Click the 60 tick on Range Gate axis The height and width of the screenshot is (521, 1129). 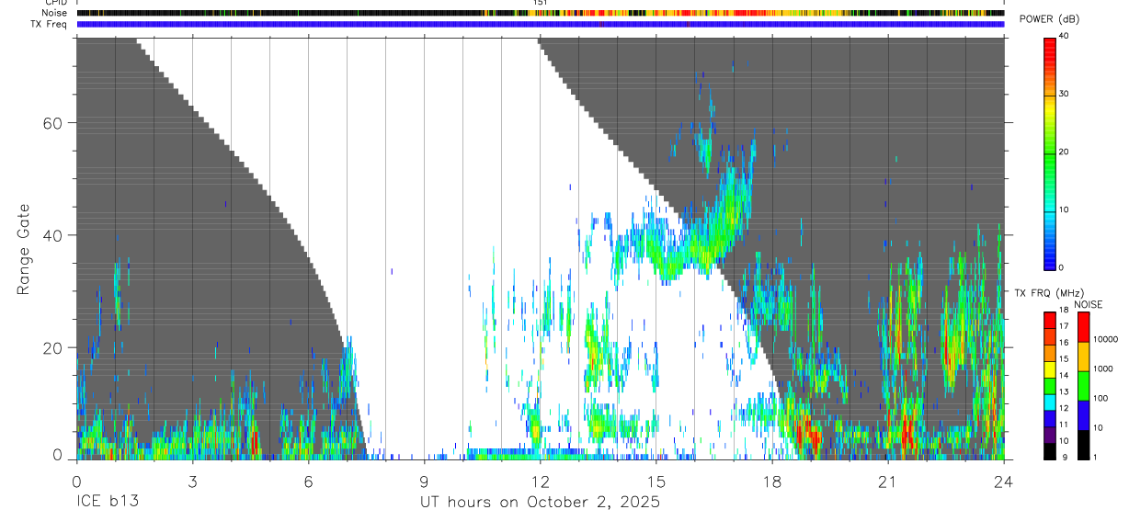pos(53,122)
